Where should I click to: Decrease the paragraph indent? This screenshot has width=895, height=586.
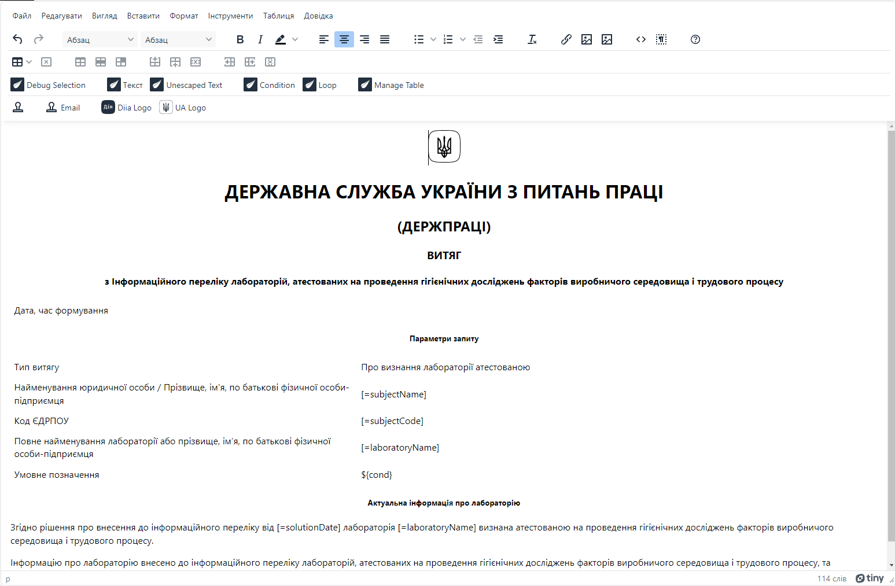[x=478, y=39]
